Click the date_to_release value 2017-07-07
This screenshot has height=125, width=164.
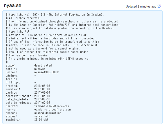point(42,103)
